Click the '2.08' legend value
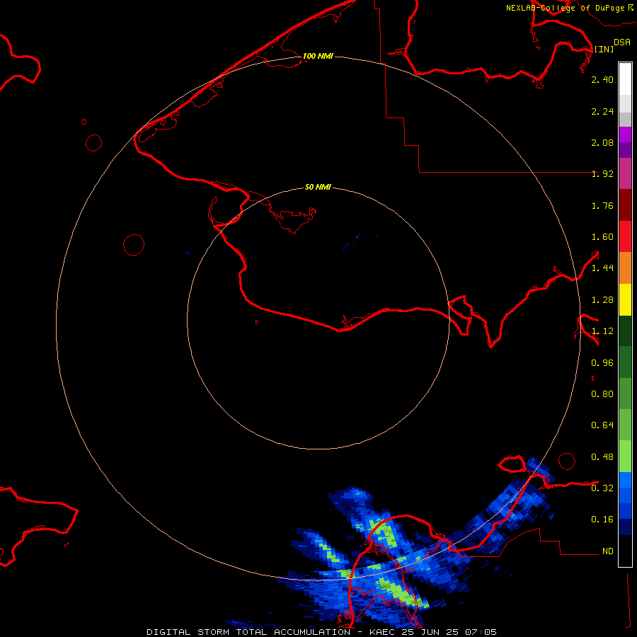The width and height of the screenshot is (637, 637). [602, 142]
